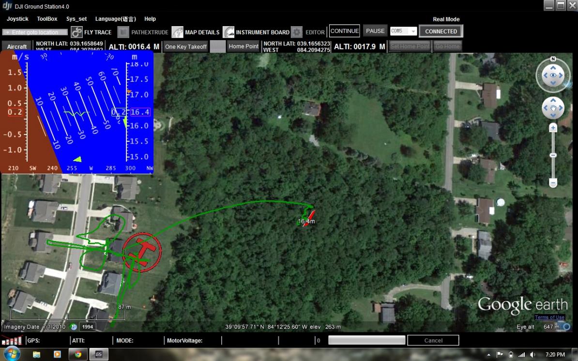Image resolution: width=578 pixels, height=361 pixels.
Task: Click the historical imagery clock icon
Action: point(74,327)
